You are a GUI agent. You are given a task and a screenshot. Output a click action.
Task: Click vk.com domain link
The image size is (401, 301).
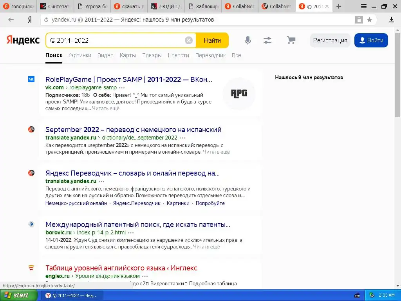point(54,87)
